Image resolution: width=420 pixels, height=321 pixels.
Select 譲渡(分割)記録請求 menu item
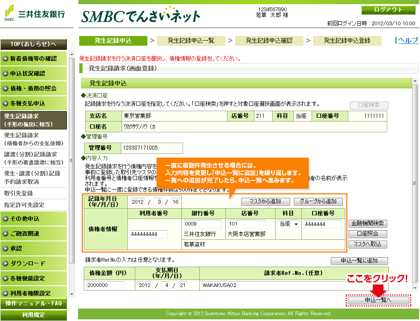[x=34, y=158]
